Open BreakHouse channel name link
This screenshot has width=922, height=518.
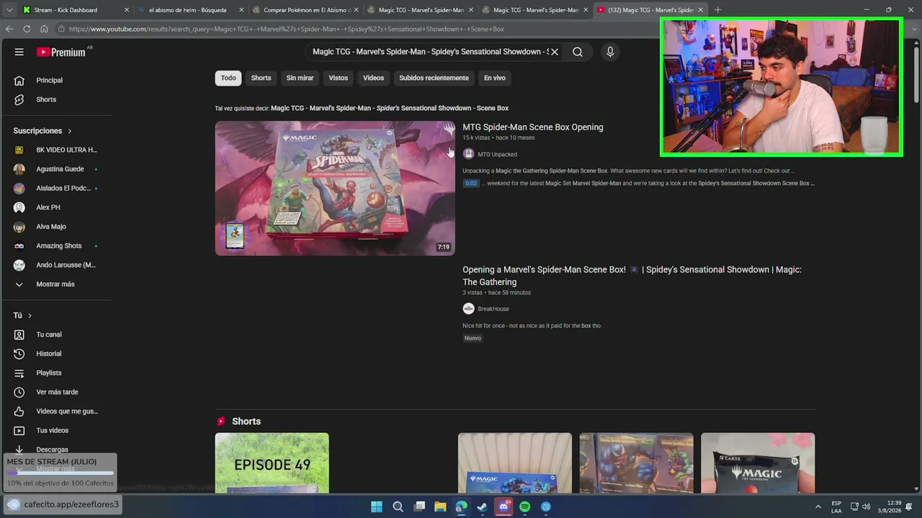tap(493, 309)
